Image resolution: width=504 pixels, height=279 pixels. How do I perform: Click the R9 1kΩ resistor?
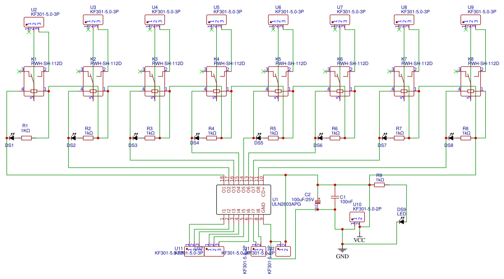click(379, 185)
